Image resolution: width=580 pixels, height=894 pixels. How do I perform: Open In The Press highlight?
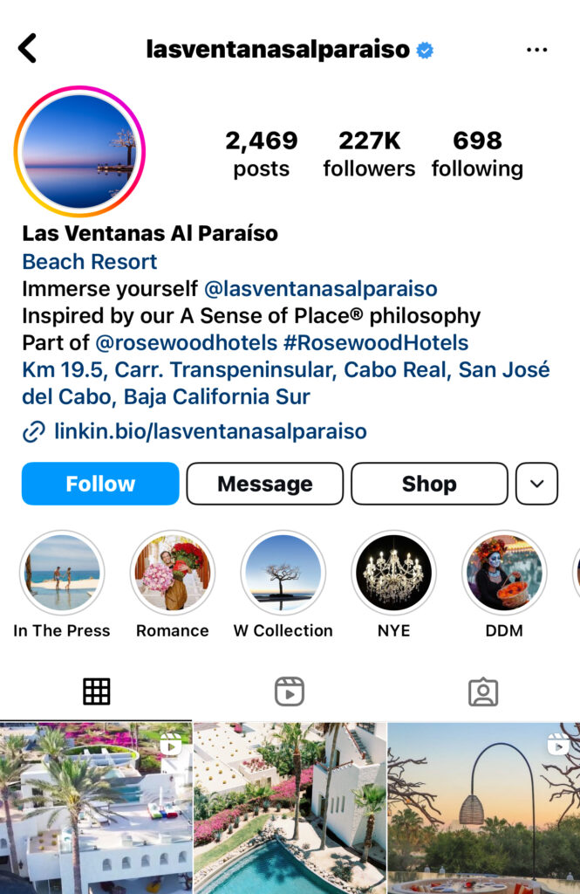(62, 573)
